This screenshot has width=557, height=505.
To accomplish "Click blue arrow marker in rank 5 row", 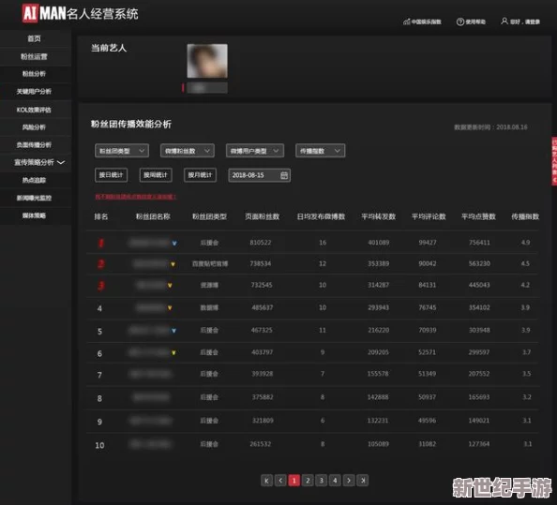I will tap(174, 331).
